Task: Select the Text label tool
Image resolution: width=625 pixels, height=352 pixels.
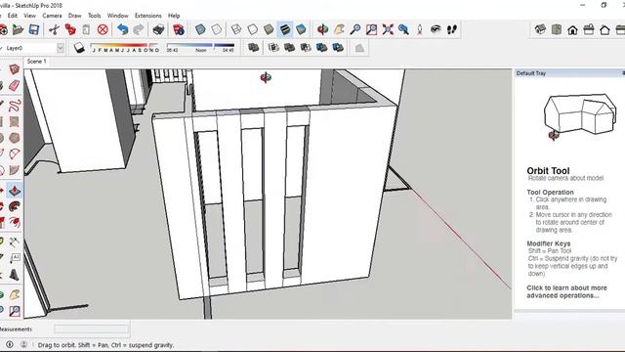Action: 15,258
